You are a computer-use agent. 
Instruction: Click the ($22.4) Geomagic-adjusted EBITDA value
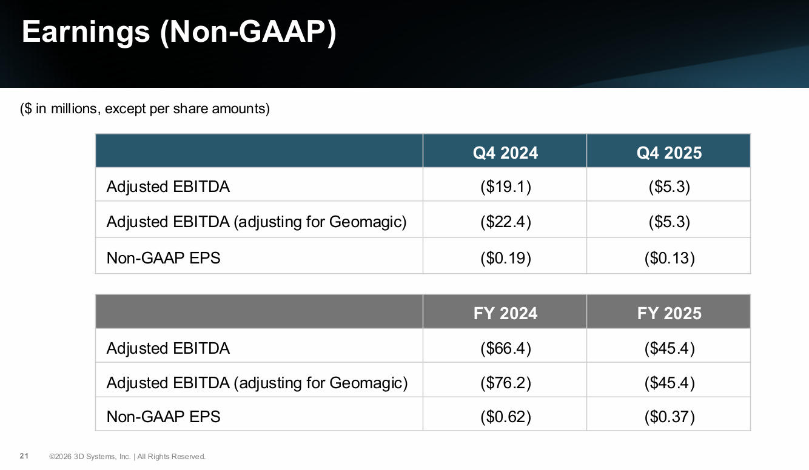[505, 222]
